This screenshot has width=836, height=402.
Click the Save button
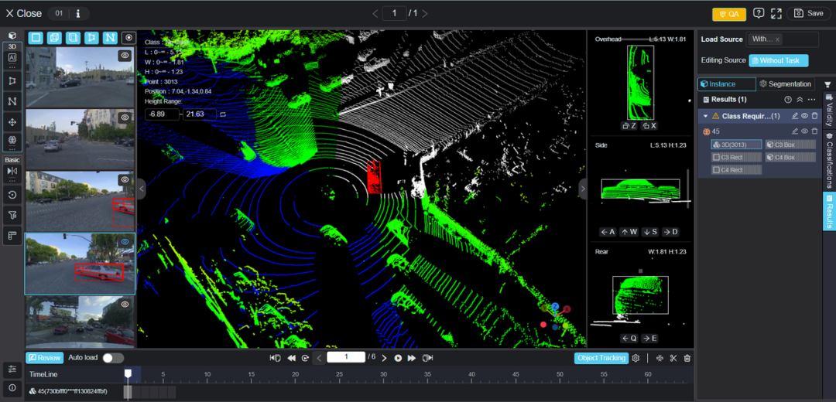809,13
